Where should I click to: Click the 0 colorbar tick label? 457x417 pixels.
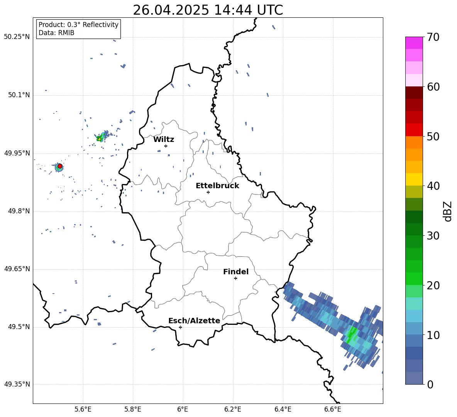tap(430, 385)
